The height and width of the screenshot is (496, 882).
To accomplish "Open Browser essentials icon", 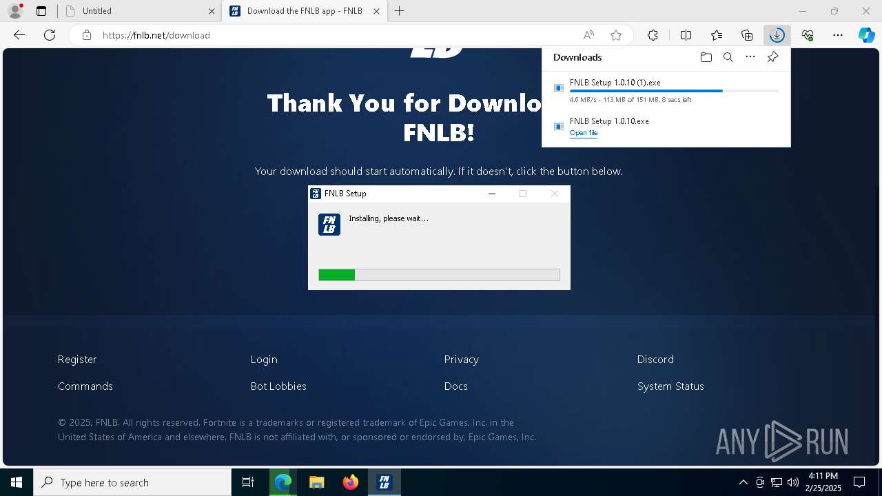I will 808,35.
